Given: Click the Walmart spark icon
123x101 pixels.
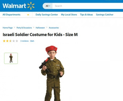Looking at the screenshot, I should (31, 6).
